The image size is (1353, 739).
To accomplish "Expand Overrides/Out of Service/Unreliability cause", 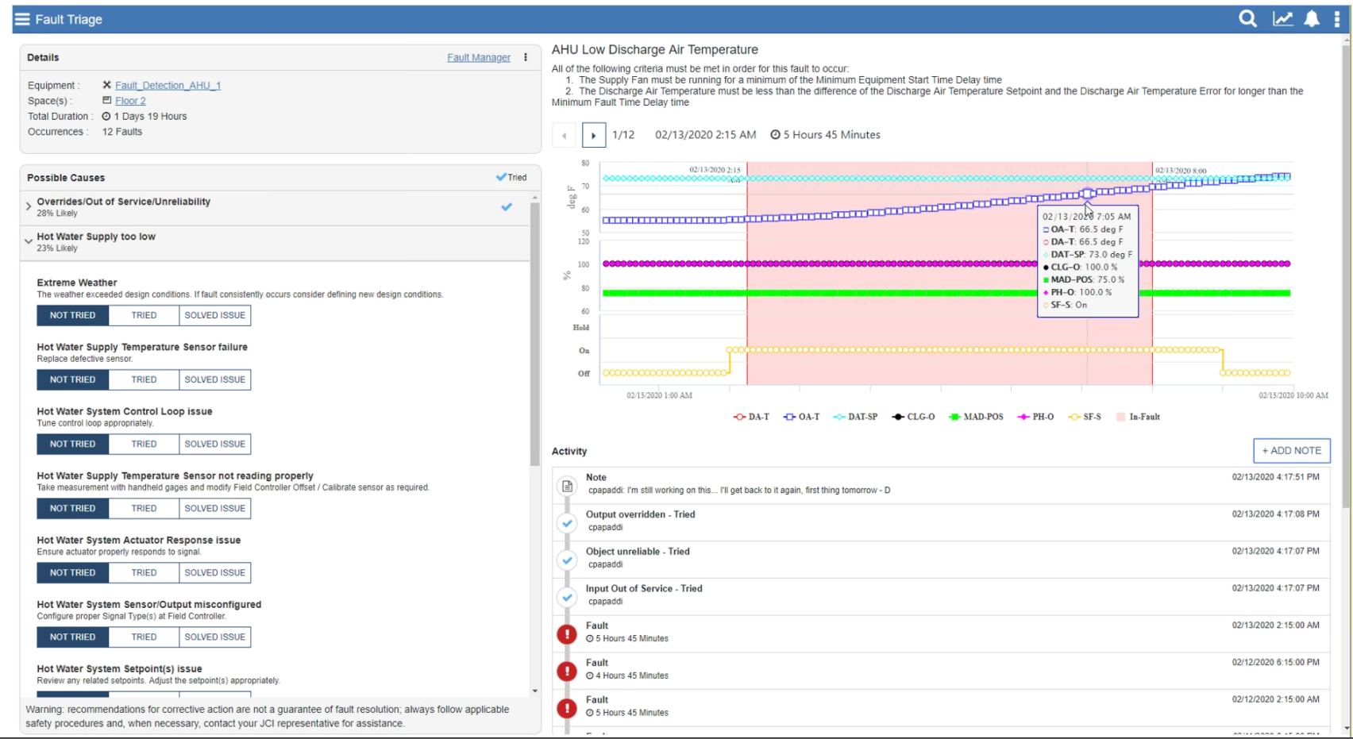I will tap(29, 206).
